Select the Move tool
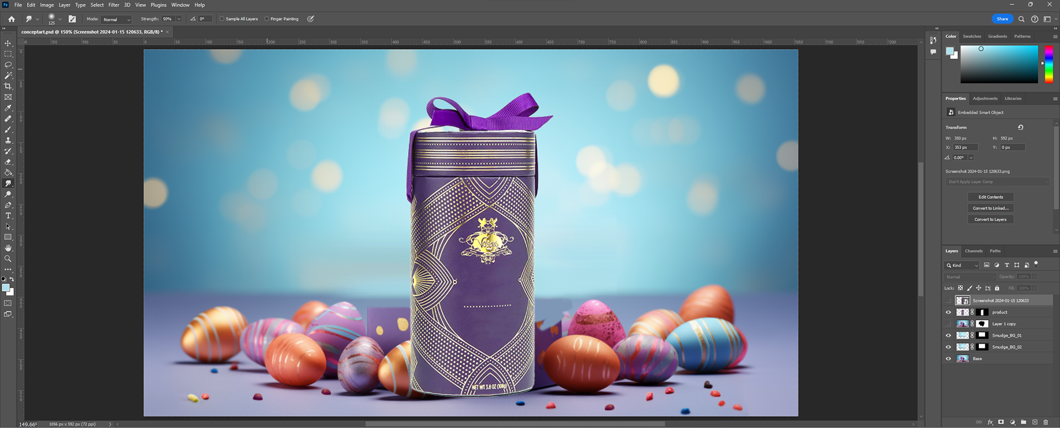This screenshot has width=1060, height=428. click(8, 43)
